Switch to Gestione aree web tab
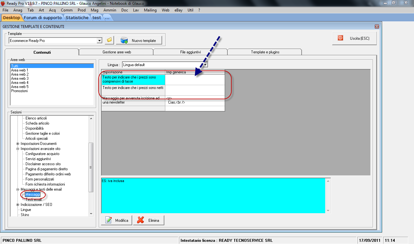The height and width of the screenshot is (244, 414). pos(117,52)
